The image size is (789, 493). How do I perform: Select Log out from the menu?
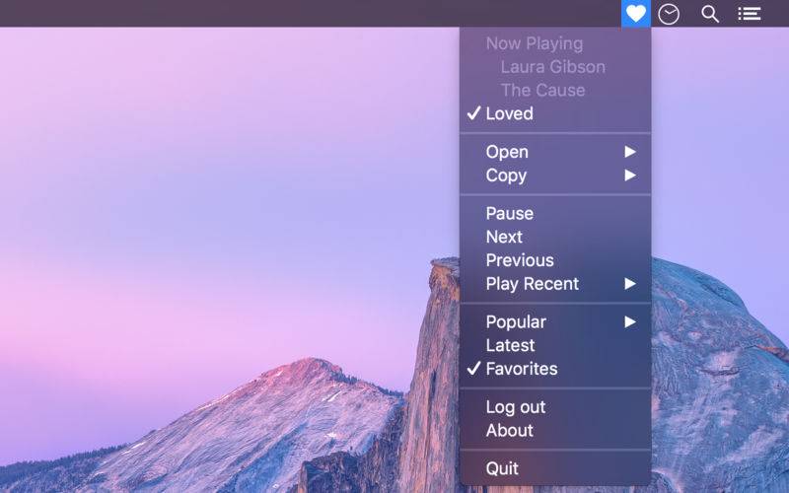555,407
